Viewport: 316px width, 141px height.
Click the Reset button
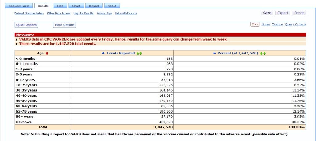coord(299,13)
